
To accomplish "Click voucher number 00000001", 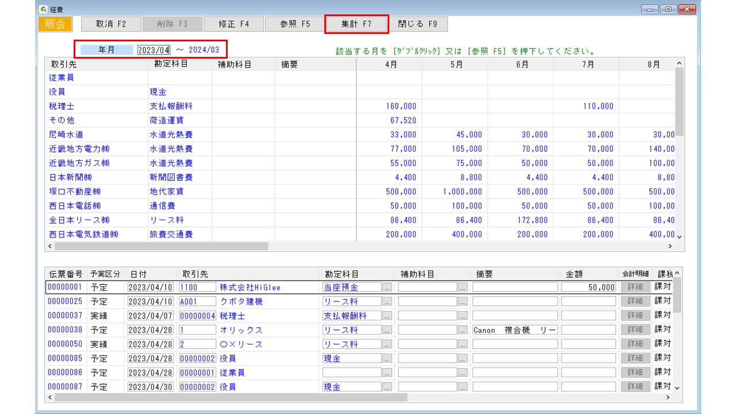I will coord(65,287).
